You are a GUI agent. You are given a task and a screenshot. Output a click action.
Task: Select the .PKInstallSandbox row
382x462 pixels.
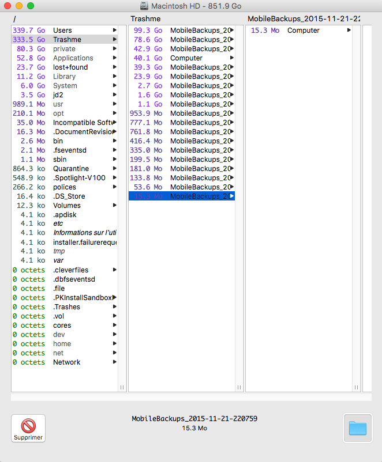[x=65, y=298]
